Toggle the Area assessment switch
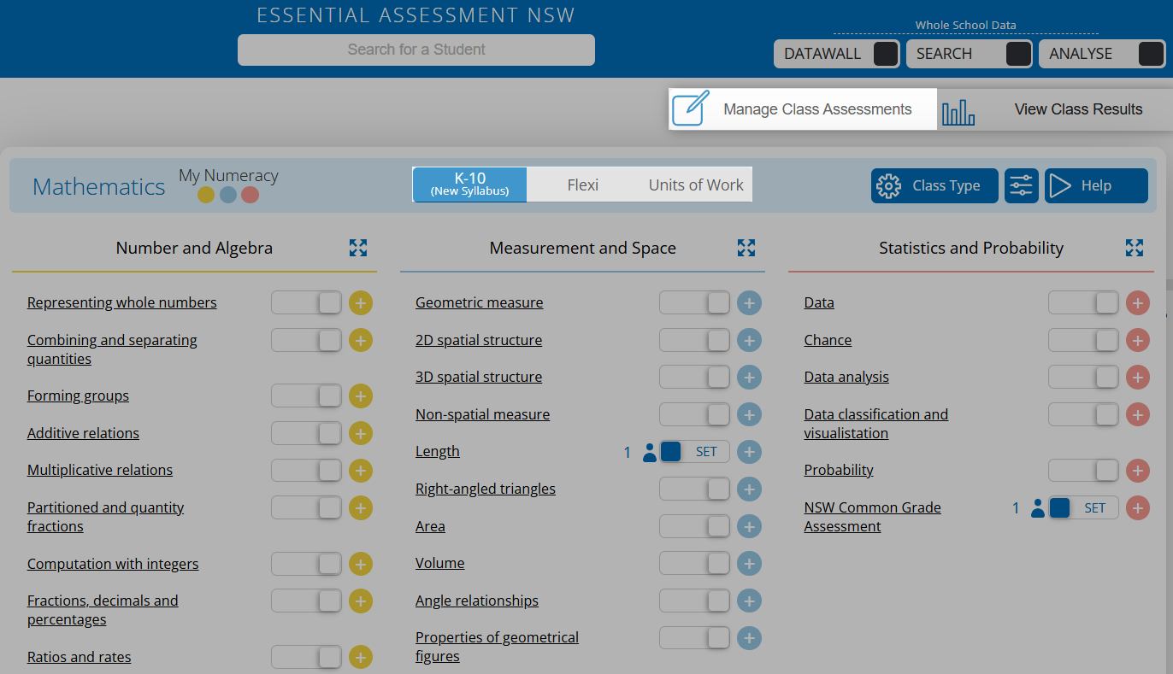Image resolution: width=1173 pixels, height=674 pixels. point(694,526)
